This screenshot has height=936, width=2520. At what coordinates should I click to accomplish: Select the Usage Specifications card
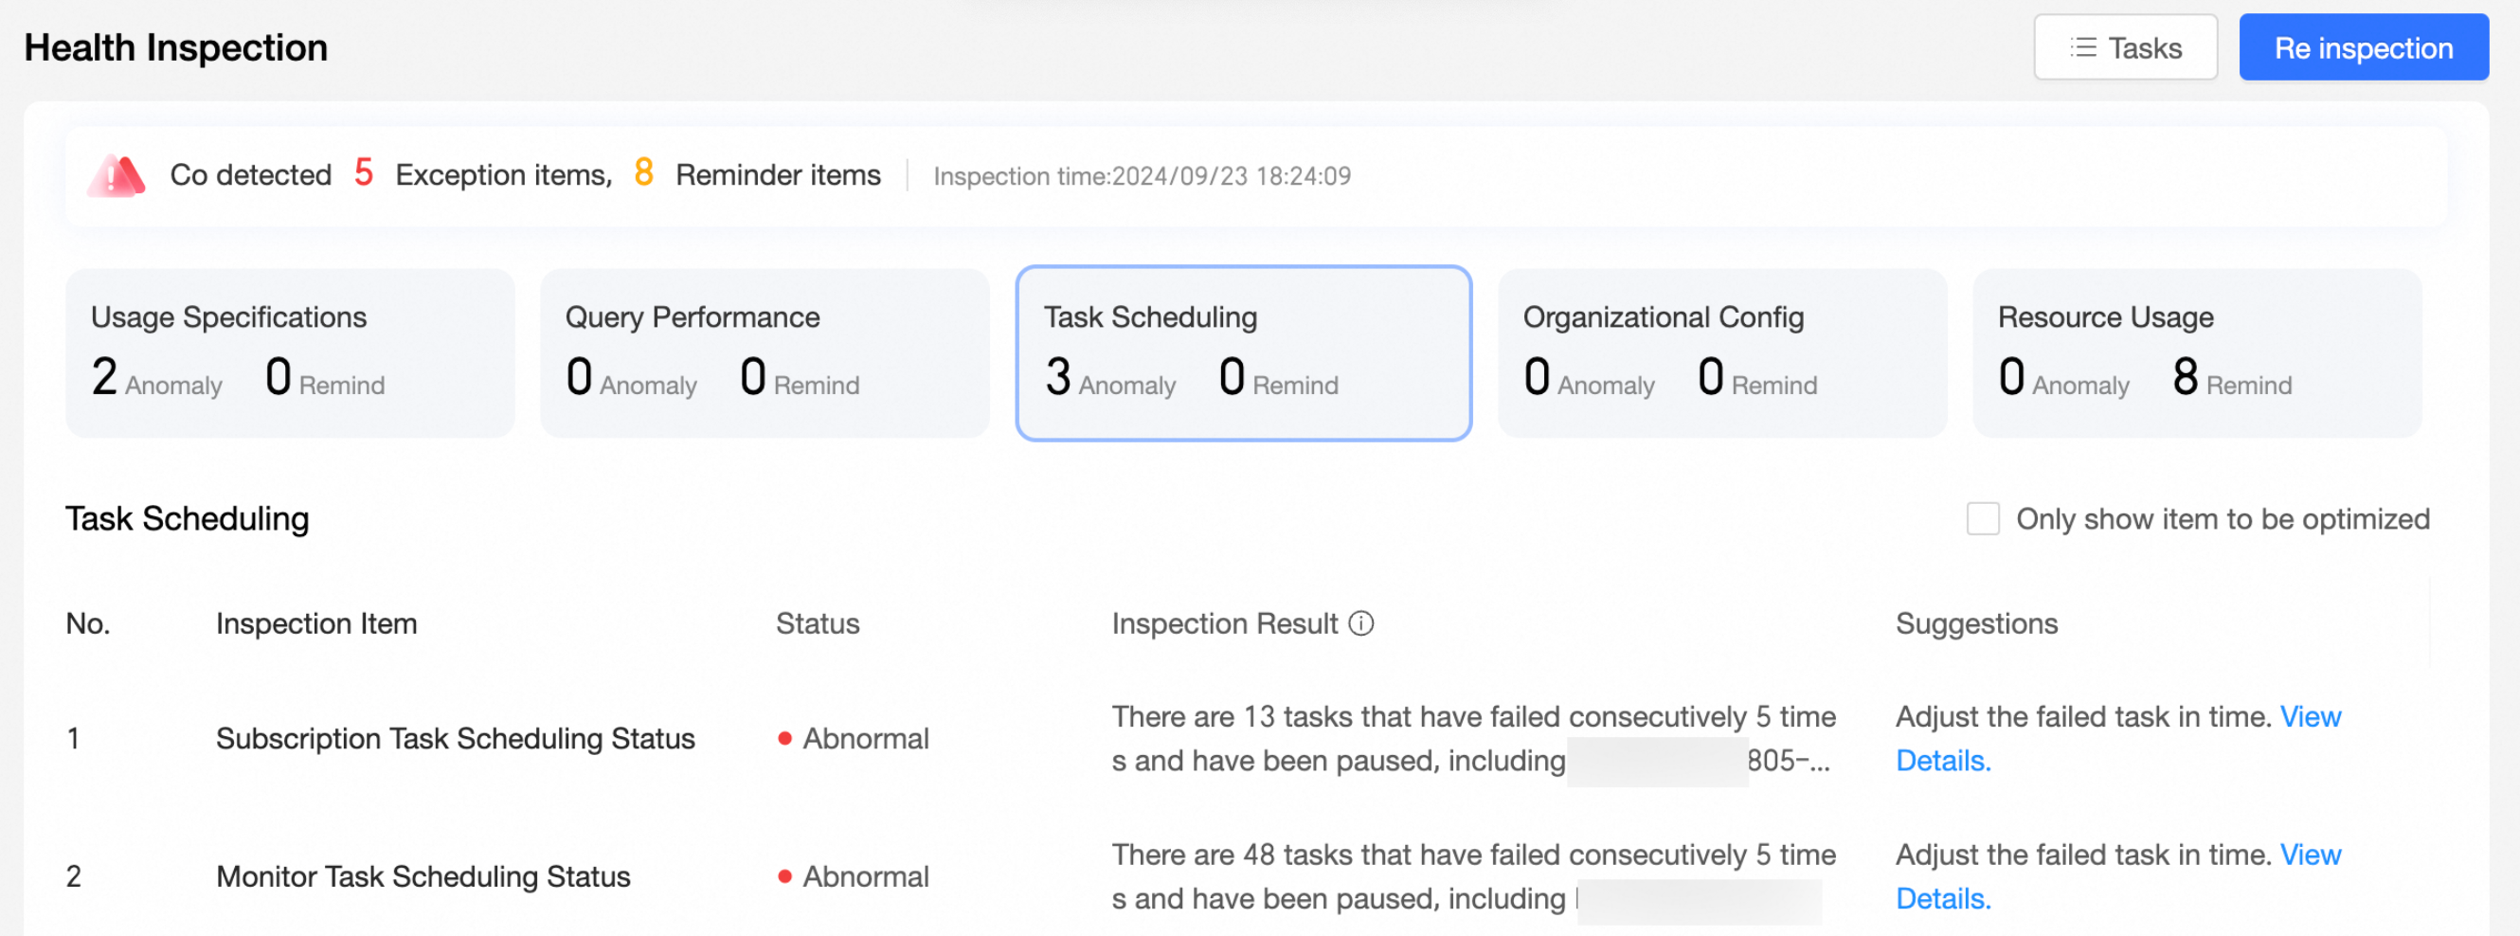coord(290,353)
